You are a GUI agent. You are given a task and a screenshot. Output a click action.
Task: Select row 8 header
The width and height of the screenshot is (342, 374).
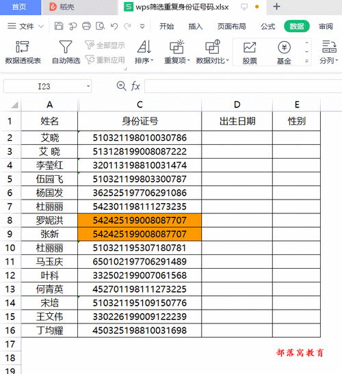(x=10, y=220)
